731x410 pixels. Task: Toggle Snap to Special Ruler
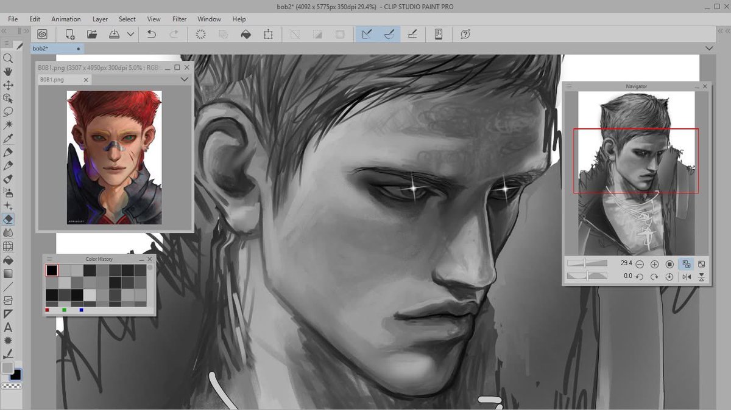(389, 35)
